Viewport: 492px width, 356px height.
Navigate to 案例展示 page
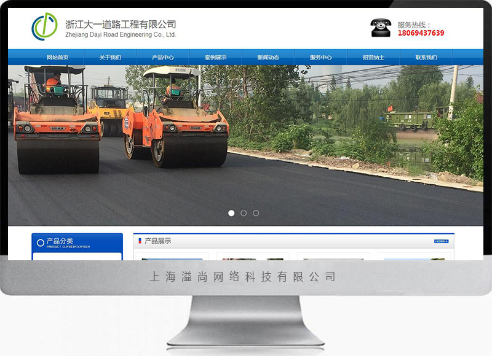(215, 58)
